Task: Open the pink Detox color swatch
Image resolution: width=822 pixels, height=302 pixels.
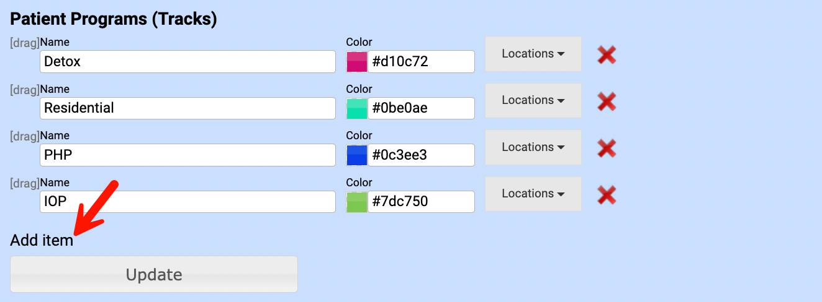Action: click(x=357, y=62)
